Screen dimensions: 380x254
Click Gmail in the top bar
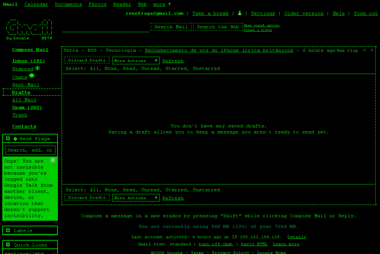pos(10,4)
